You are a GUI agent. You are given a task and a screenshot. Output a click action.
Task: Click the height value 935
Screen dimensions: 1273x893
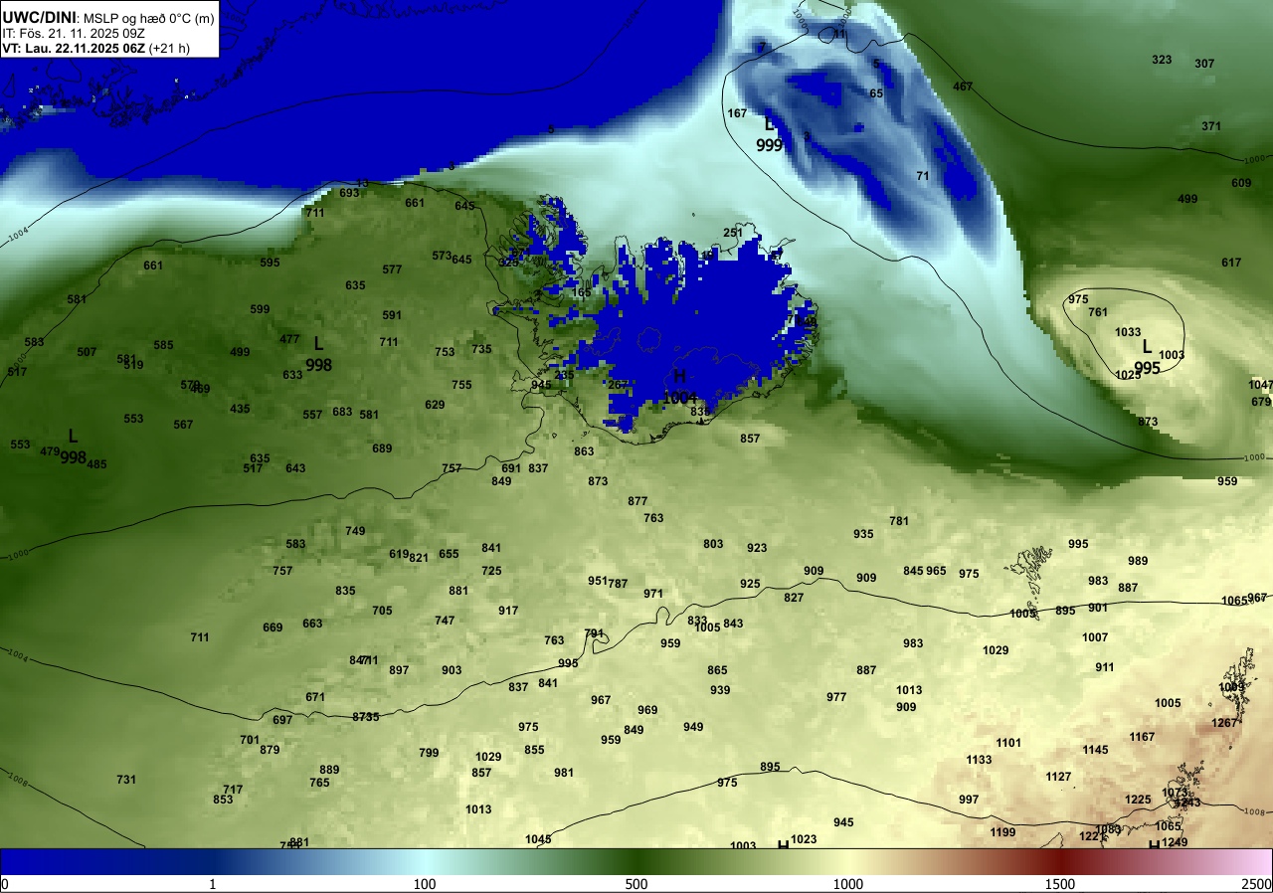tap(863, 534)
